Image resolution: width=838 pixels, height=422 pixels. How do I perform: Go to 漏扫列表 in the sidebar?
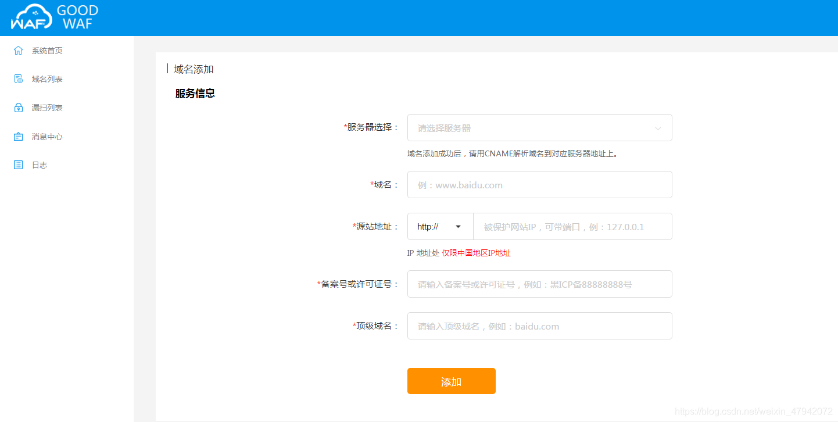[x=47, y=108]
